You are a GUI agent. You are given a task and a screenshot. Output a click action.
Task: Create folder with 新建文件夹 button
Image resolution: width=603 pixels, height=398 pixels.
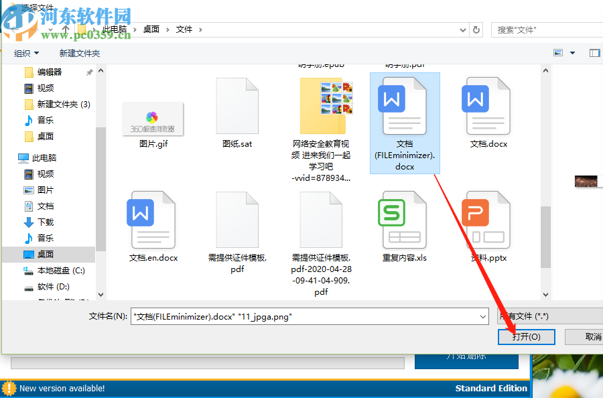79,52
